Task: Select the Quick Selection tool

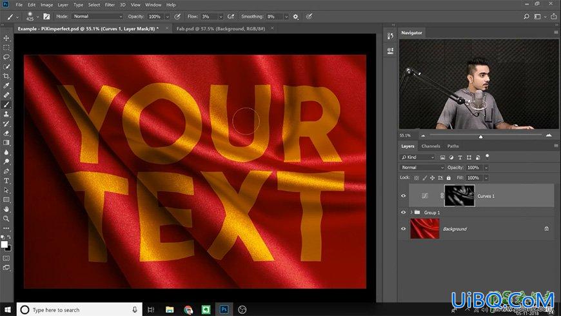Action: click(x=6, y=66)
